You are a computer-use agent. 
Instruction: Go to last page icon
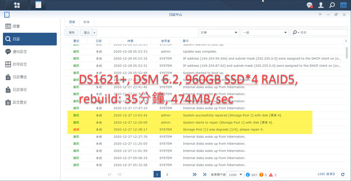coord(205,174)
